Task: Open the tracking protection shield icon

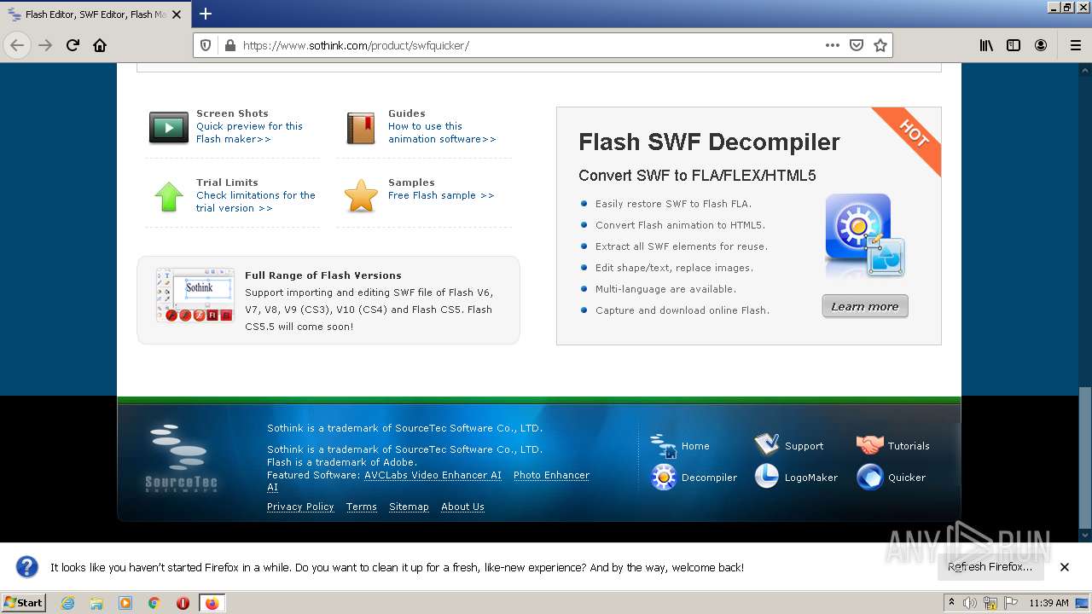Action: (x=206, y=45)
